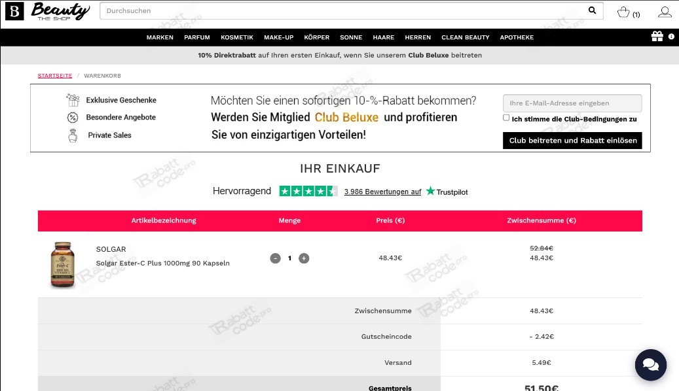Focus the Durchsuchen search field
The height and width of the screenshot is (391, 679).
point(351,11)
